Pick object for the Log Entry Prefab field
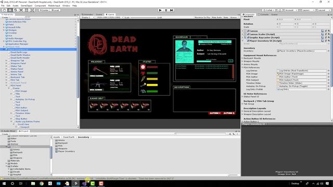333x187 pixels. click(328, 89)
